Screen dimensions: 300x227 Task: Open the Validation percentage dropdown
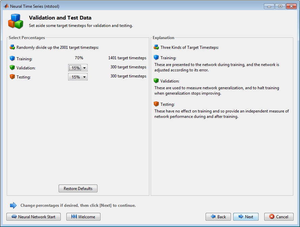pos(78,68)
